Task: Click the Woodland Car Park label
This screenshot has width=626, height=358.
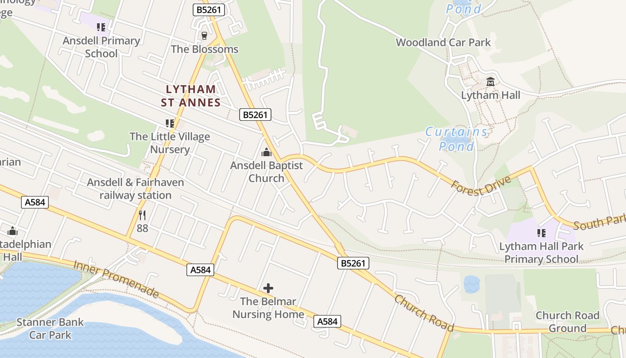Action: click(443, 43)
